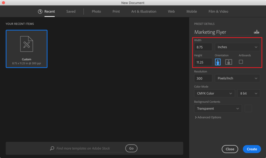The width and height of the screenshot is (266, 158).
Task: Select landscape orientation icon
Action: [229, 62]
